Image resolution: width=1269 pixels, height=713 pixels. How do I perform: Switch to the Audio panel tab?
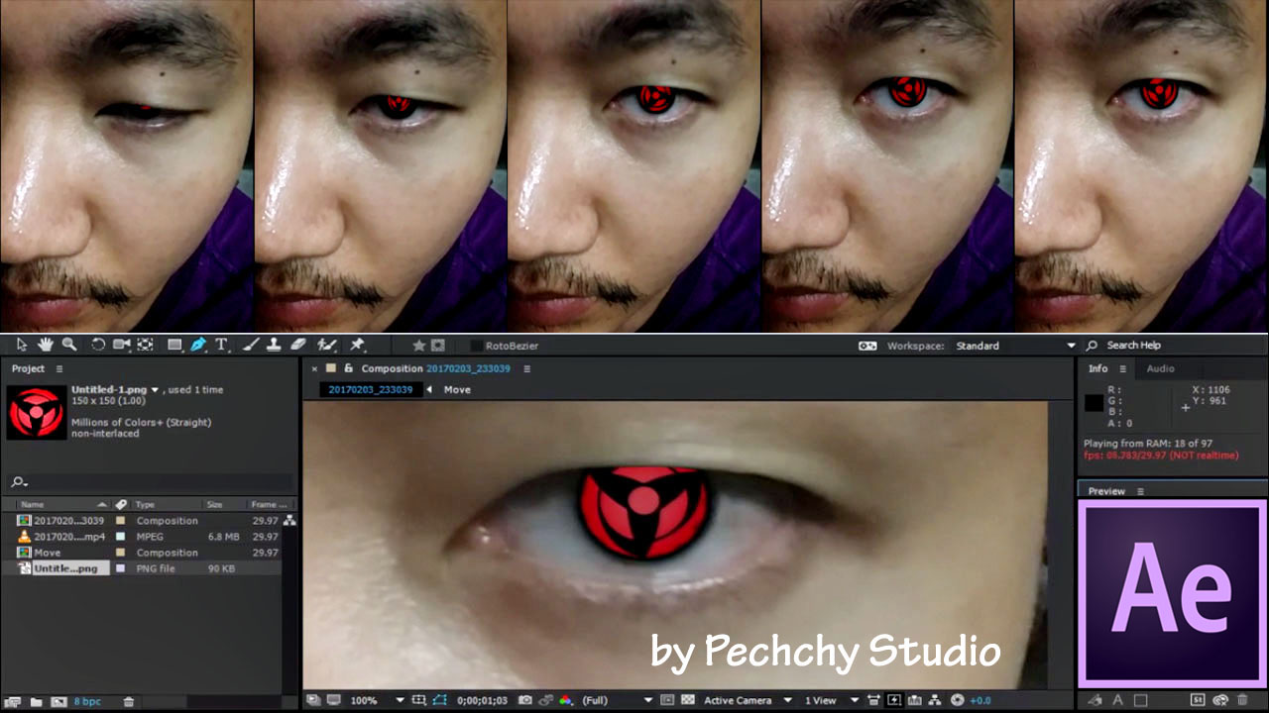[x=1160, y=368]
